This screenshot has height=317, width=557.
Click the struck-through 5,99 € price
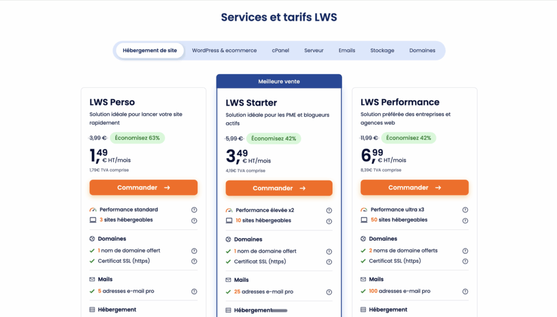[234, 139]
